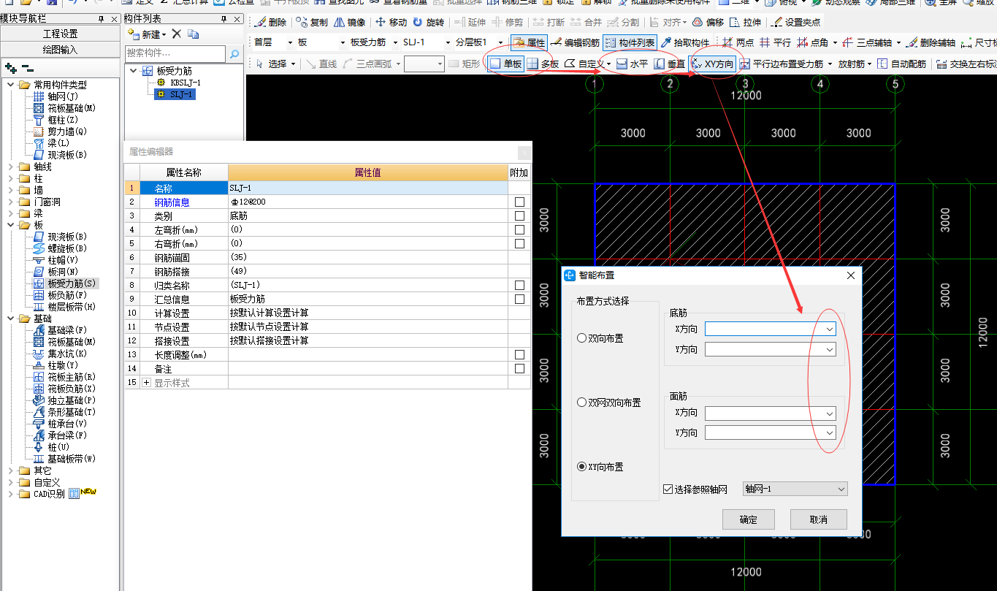Click the 拉伸 stretch tool
The height and width of the screenshot is (591, 997).
(x=746, y=23)
